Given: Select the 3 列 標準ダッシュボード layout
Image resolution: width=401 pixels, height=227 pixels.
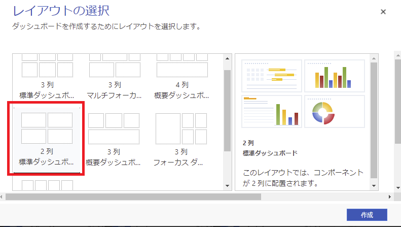Looking at the screenshot, I should [47, 77].
